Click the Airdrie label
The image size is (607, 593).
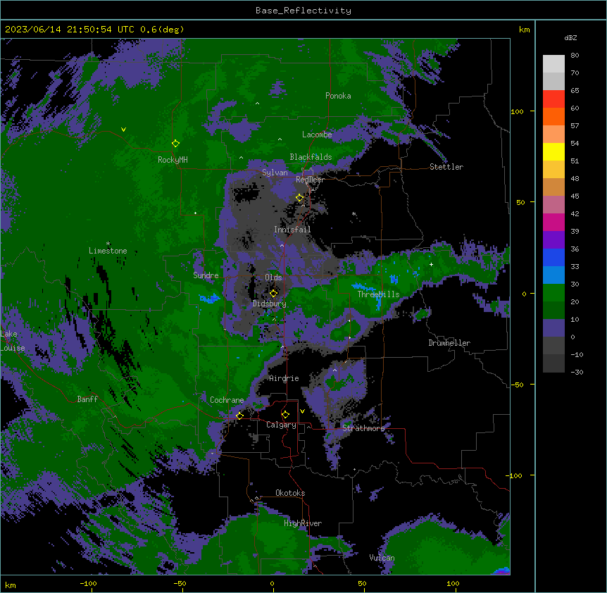(284, 378)
